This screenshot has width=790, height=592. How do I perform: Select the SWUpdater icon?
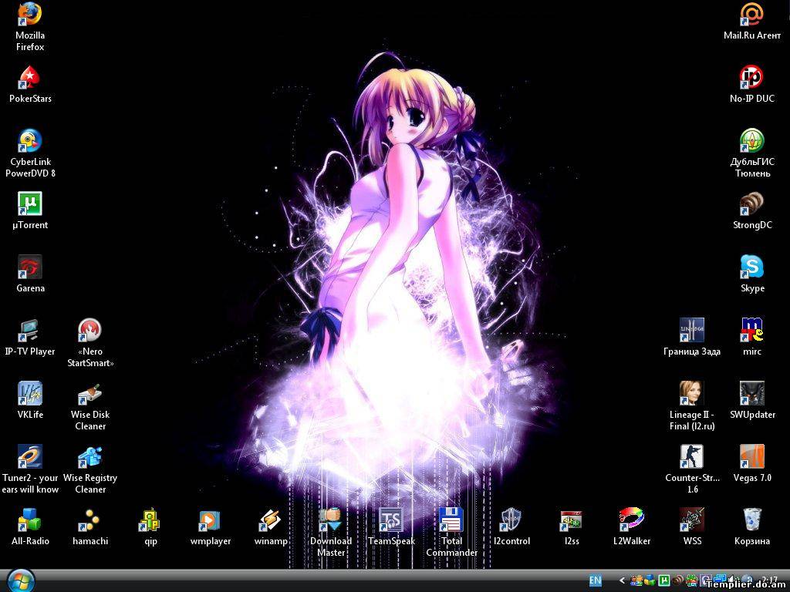752,394
